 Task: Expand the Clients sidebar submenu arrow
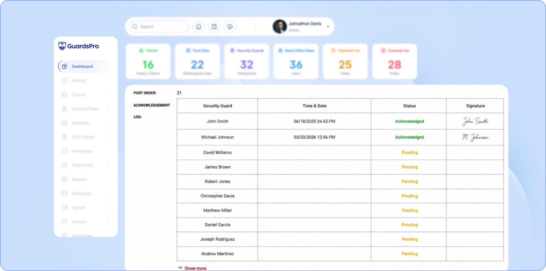click(109, 95)
